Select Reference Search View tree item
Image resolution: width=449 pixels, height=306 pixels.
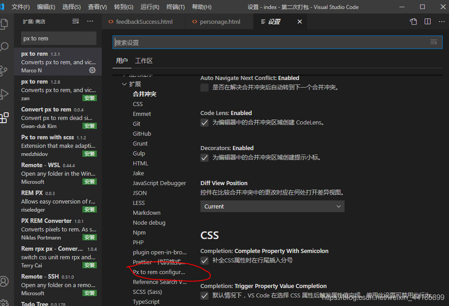(159, 282)
